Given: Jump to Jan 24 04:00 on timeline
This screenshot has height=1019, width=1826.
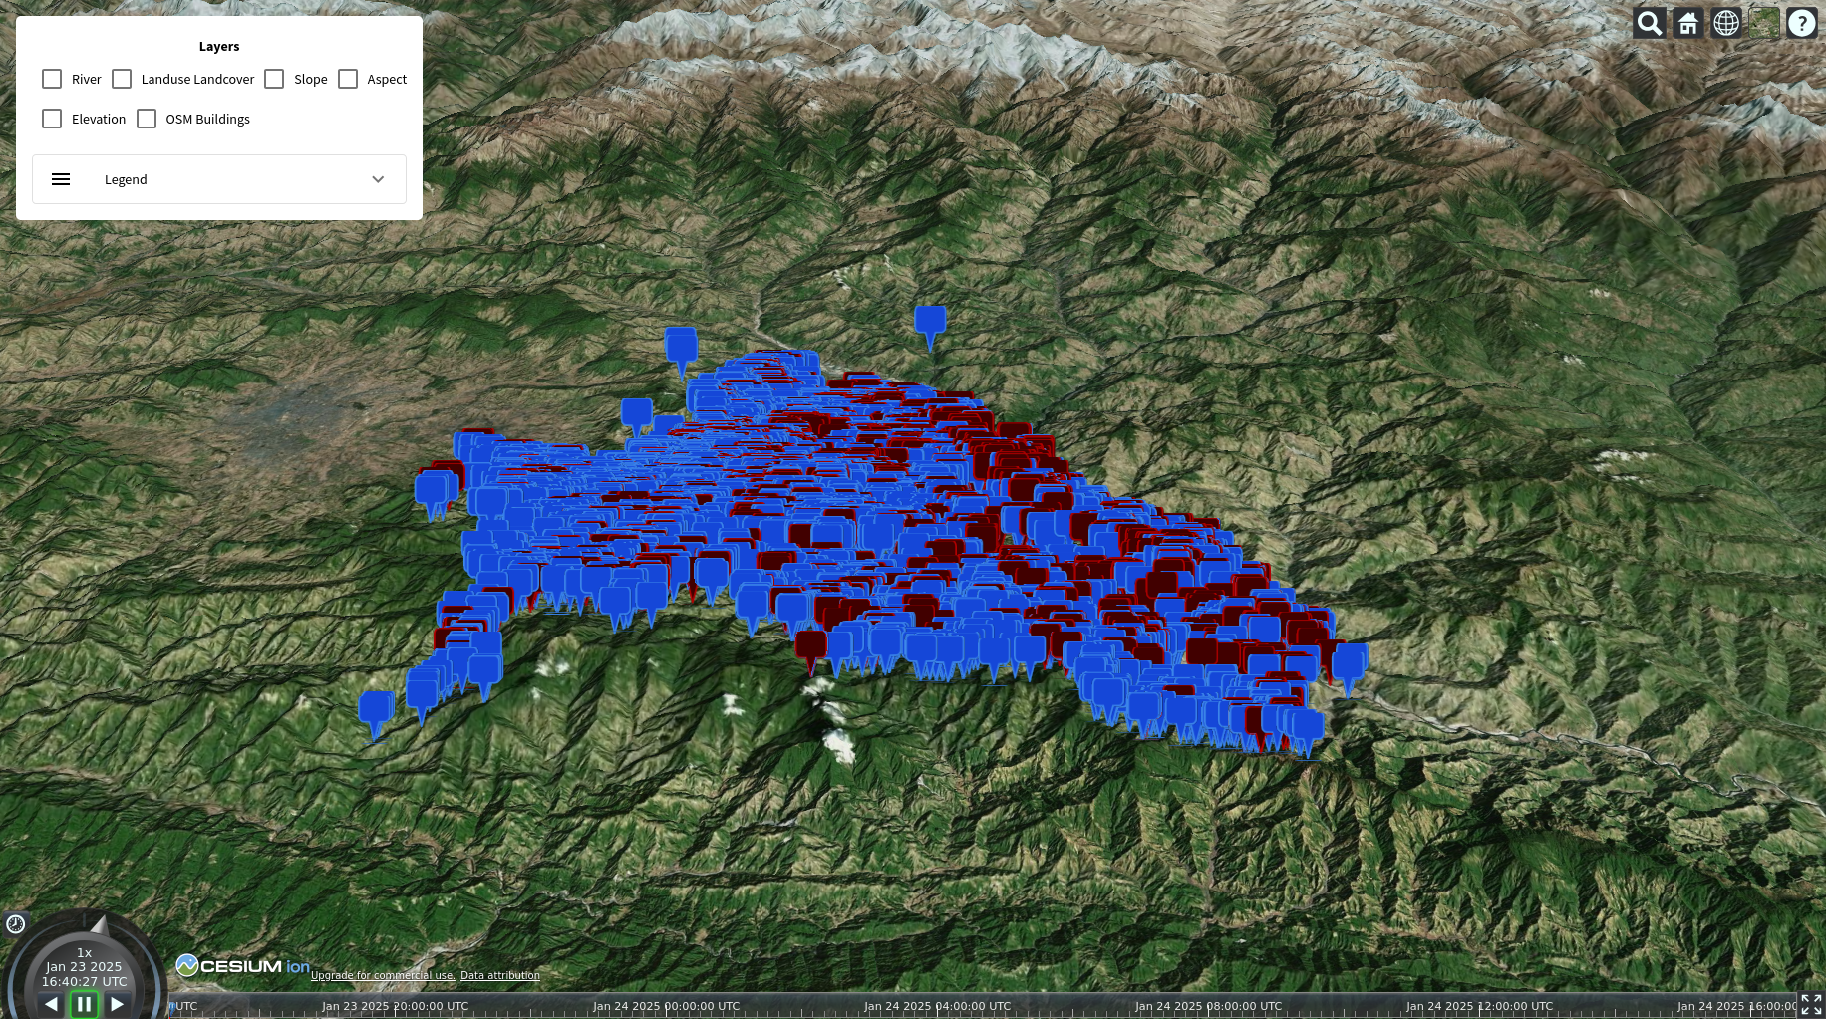Looking at the screenshot, I should 937,1006.
